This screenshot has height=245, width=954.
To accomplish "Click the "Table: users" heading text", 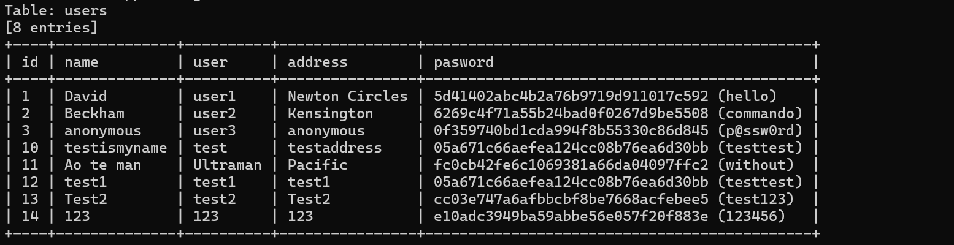I will click(x=55, y=10).
